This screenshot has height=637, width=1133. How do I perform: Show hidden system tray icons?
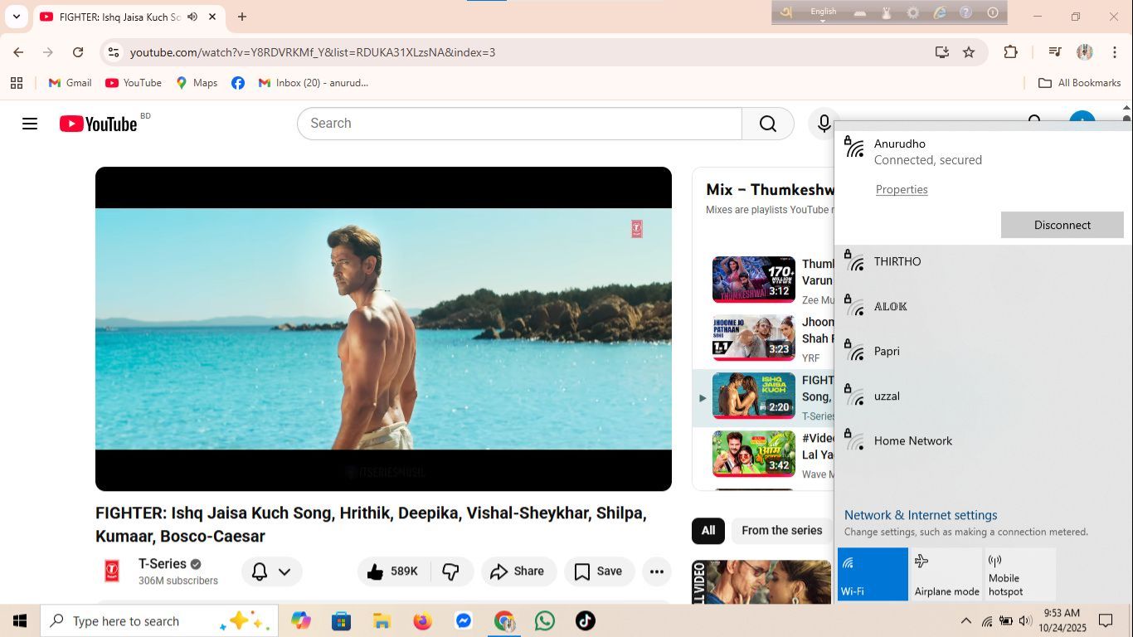(965, 621)
